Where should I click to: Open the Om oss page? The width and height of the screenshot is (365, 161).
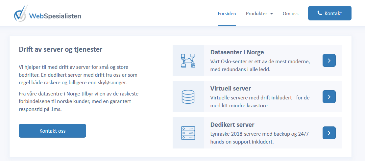click(x=290, y=13)
